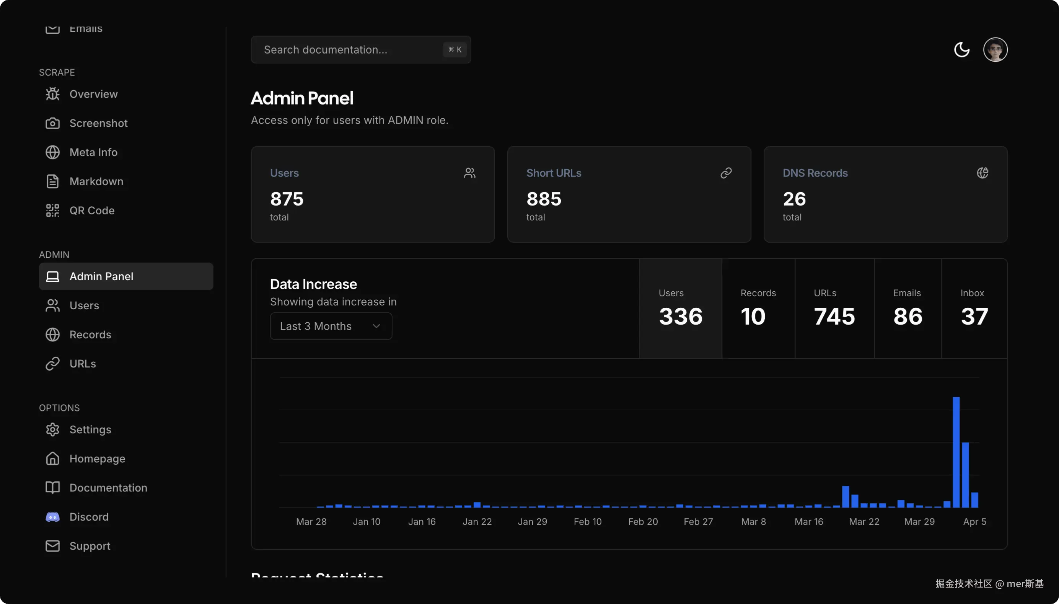The width and height of the screenshot is (1059, 604).
Task: Click the Markdown file icon
Action: 53,181
